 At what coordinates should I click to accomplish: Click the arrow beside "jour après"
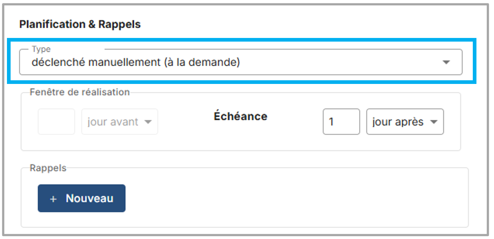434,122
